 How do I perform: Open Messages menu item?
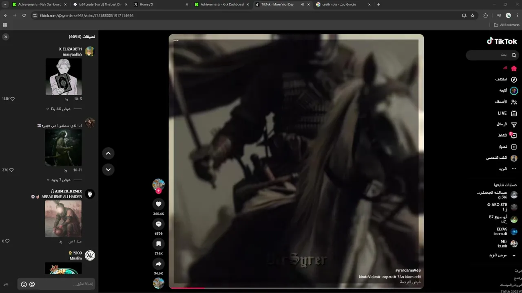tap(507, 125)
